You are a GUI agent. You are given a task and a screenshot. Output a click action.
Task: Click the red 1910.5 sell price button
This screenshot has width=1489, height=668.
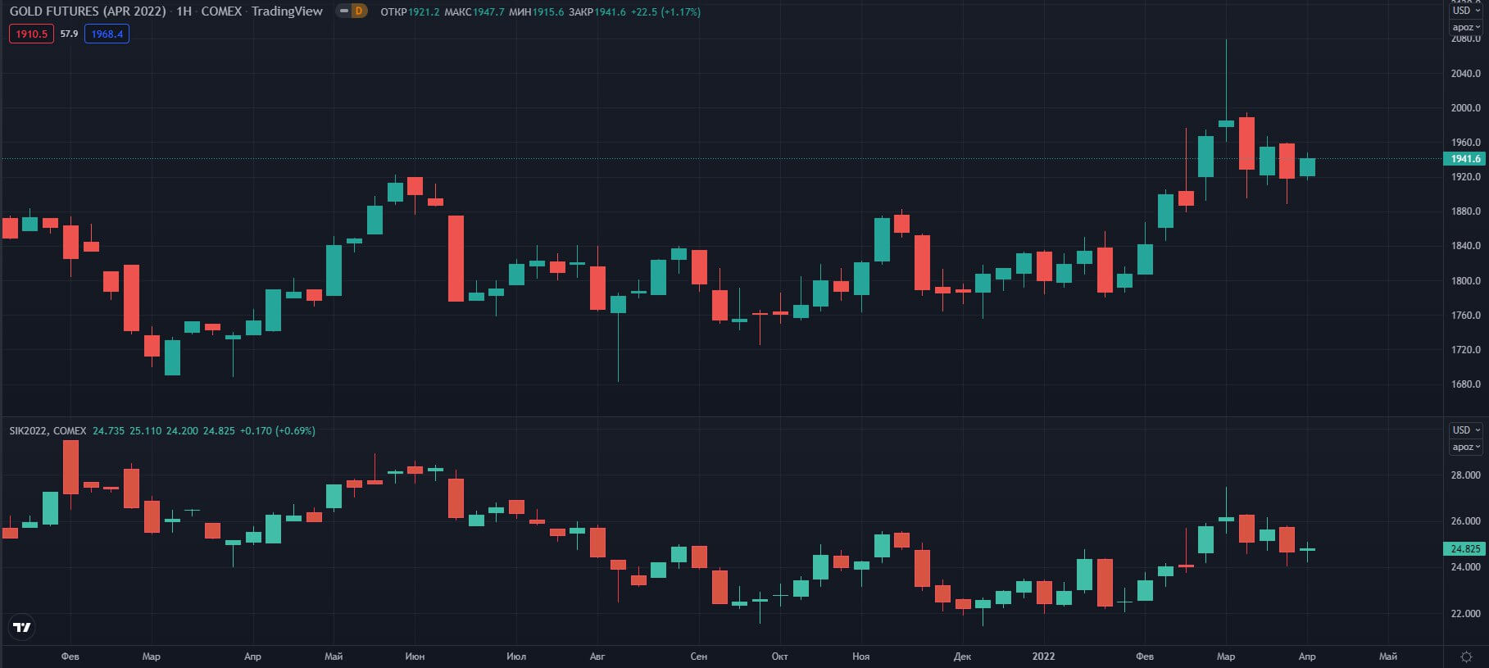click(x=31, y=34)
